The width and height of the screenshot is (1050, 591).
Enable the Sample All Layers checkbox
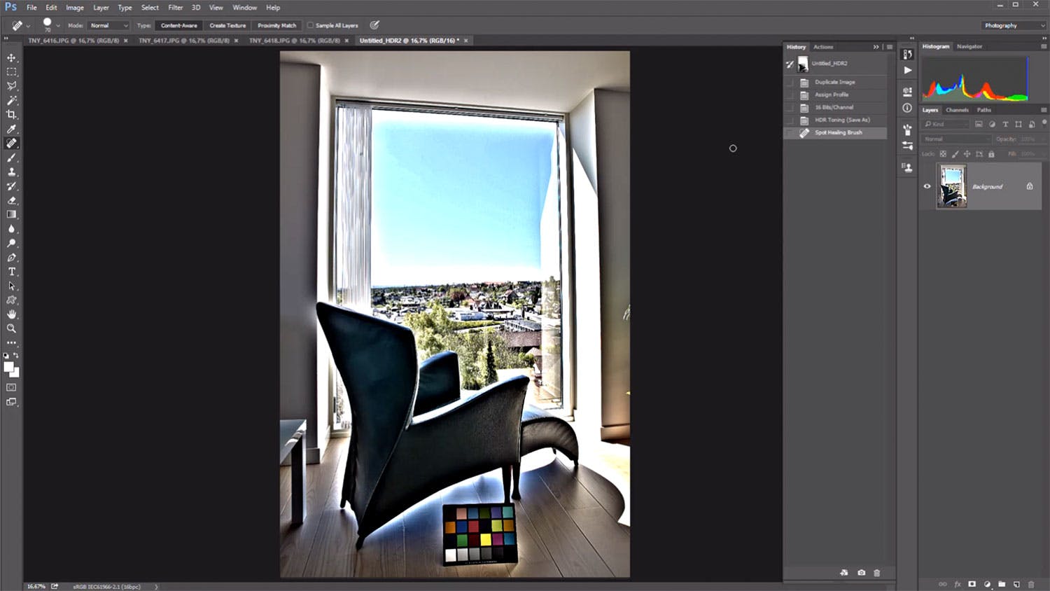[311, 25]
